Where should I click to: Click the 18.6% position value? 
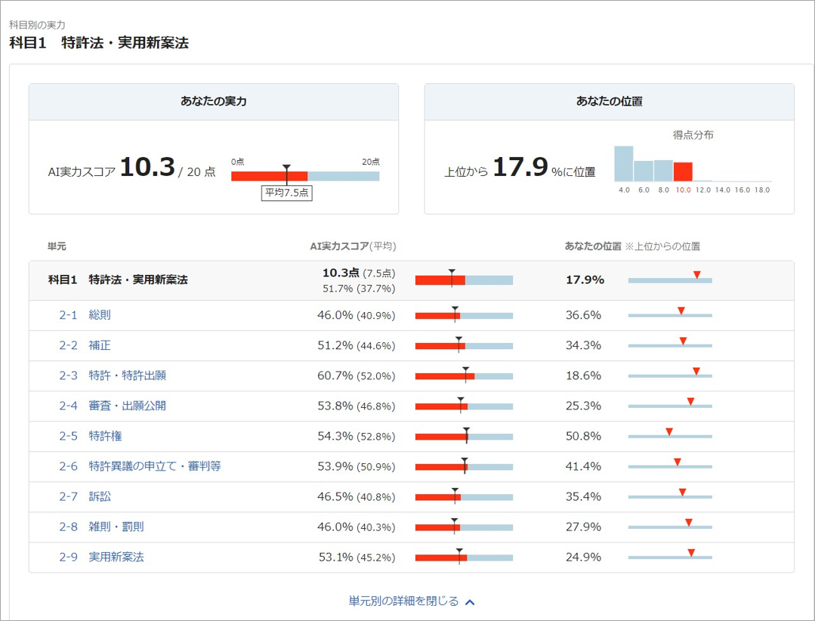[x=583, y=375]
